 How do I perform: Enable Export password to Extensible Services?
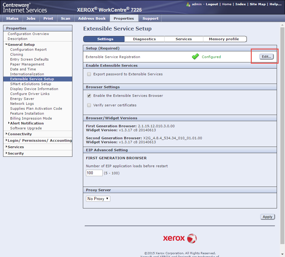click(x=89, y=74)
